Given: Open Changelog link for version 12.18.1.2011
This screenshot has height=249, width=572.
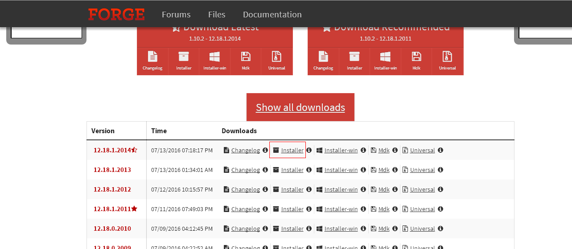Looking at the screenshot, I should (245, 209).
